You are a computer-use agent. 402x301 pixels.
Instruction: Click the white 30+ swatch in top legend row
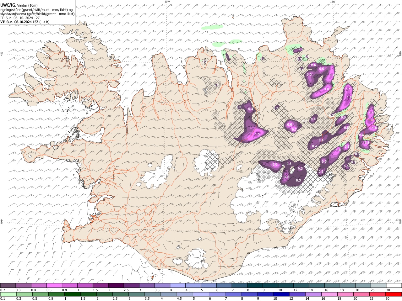pyautogui.click(x=394, y=285)
